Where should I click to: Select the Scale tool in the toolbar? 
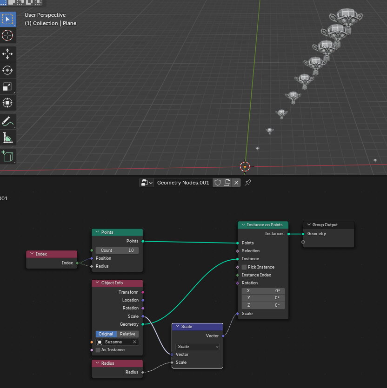8,86
